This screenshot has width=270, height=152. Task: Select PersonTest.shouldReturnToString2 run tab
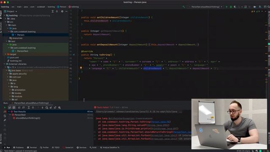click(x=31, y=103)
